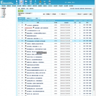Tick the checkbox for row ID 576
This screenshot has width=96, height=96.
19,88
